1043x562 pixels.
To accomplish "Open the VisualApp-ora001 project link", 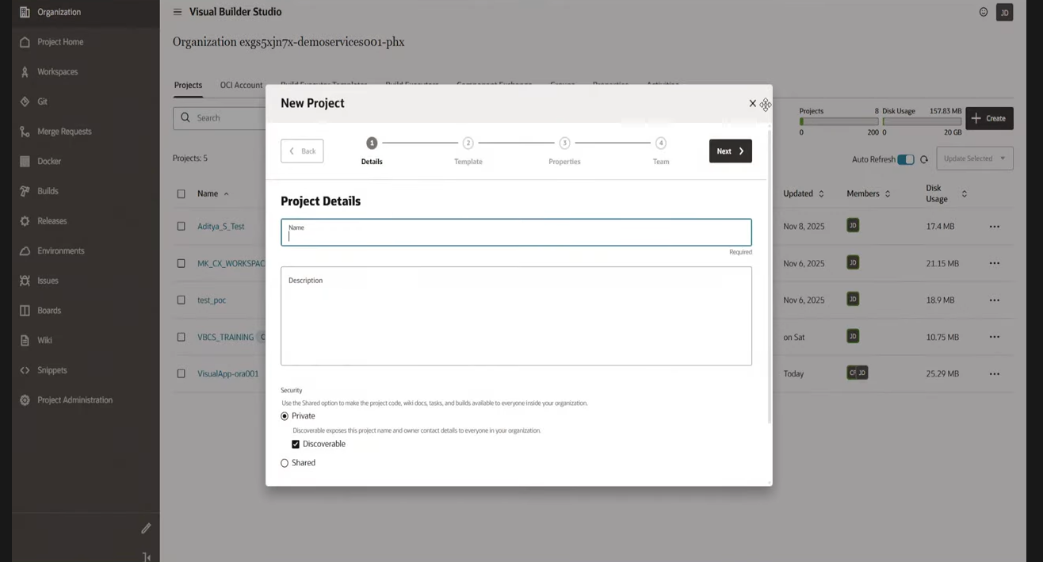I will [x=228, y=374].
